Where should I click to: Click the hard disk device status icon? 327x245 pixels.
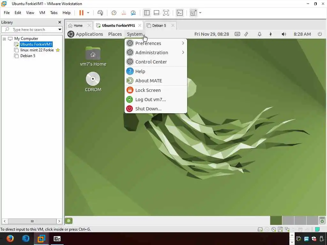click(260, 229)
